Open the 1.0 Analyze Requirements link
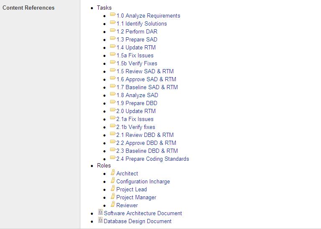The image size is (321, 229). [148, 16]
